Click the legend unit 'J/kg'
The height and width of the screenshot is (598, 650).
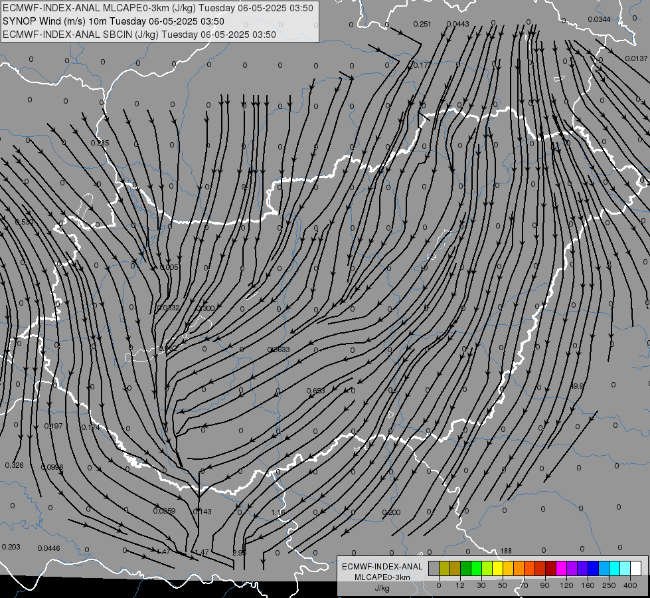382,588
